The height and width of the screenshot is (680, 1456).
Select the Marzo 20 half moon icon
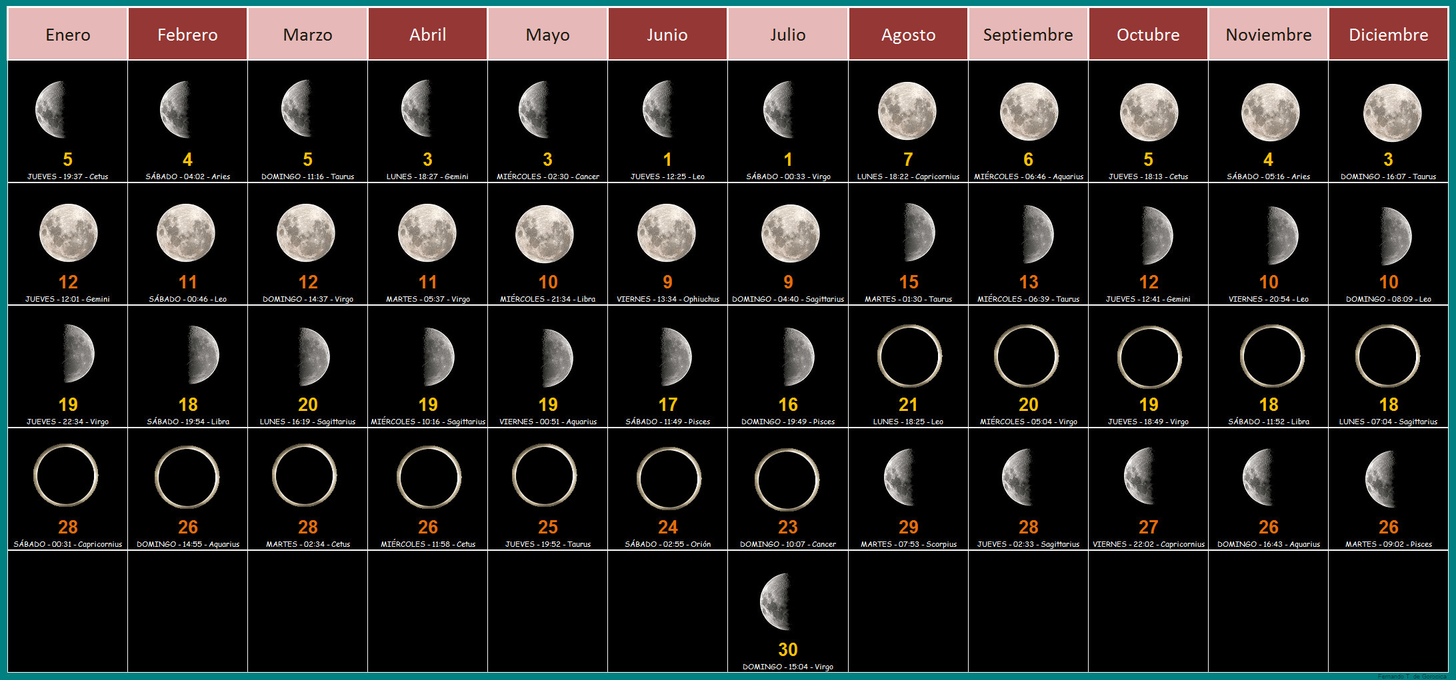click(x=313, y=356)
